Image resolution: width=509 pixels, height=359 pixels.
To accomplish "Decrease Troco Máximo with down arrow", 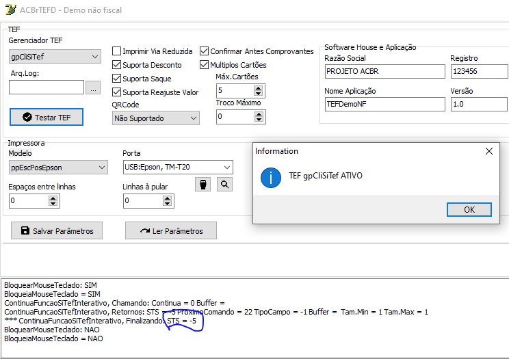I will (x=259, y=120).
